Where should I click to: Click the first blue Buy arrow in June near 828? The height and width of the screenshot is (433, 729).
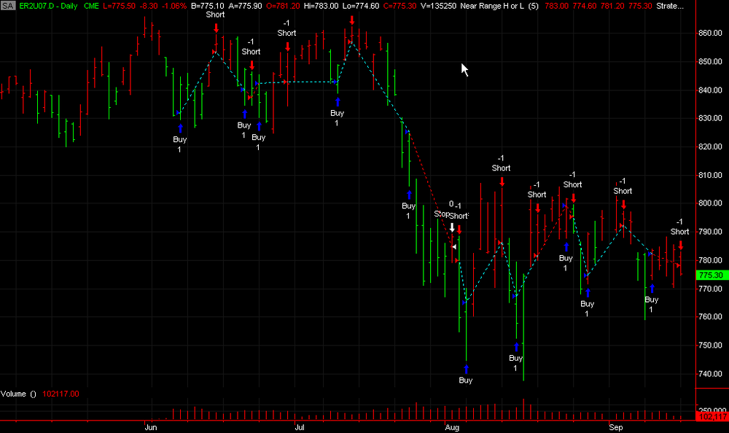pos(180,128)
